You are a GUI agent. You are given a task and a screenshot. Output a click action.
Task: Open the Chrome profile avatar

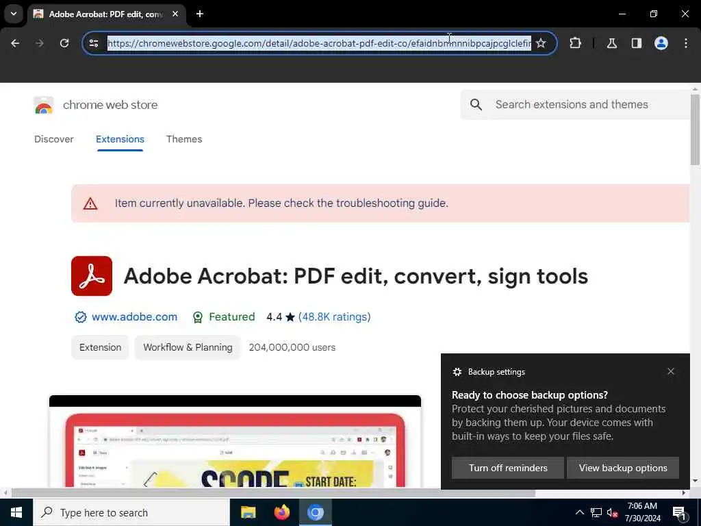click(x=661, y=43)
